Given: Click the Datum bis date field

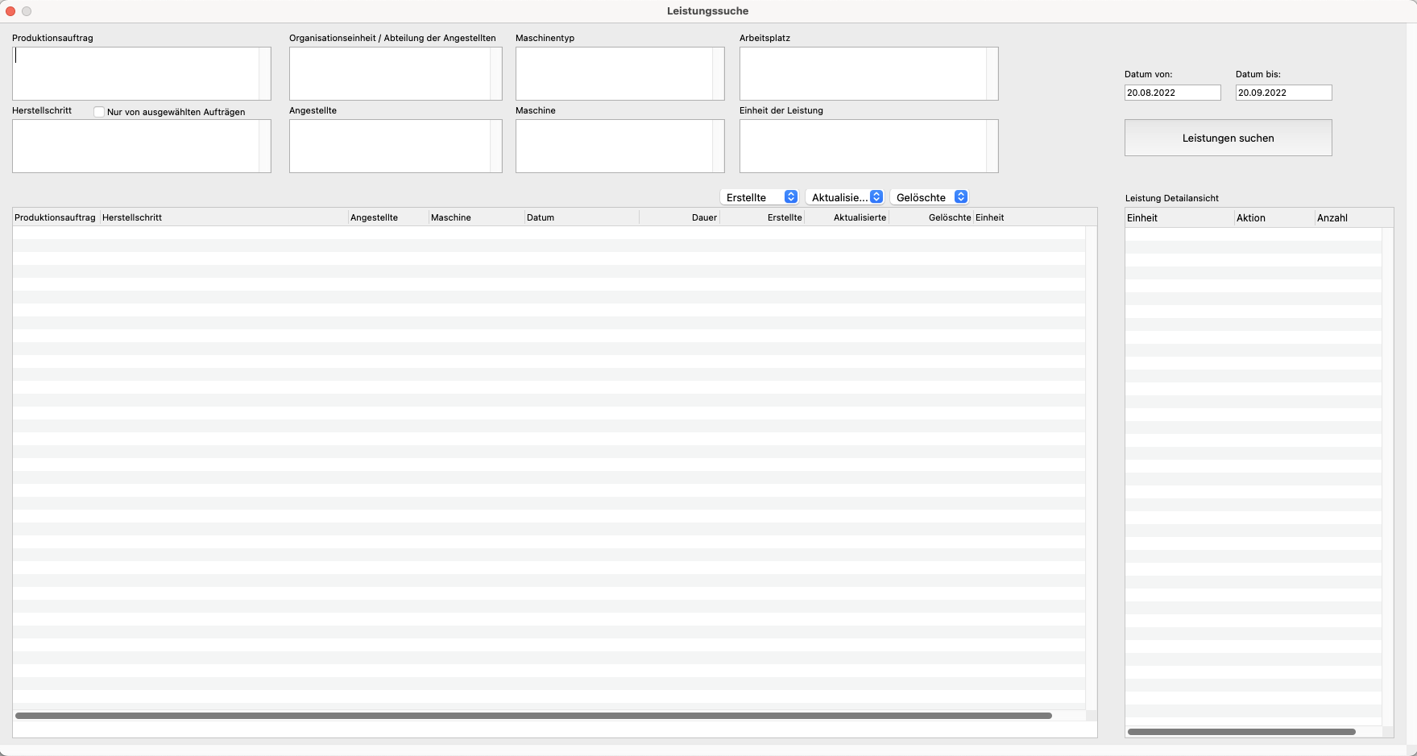Looking at the screenshot, I should pyautogui.click(x=1282, y=93).
